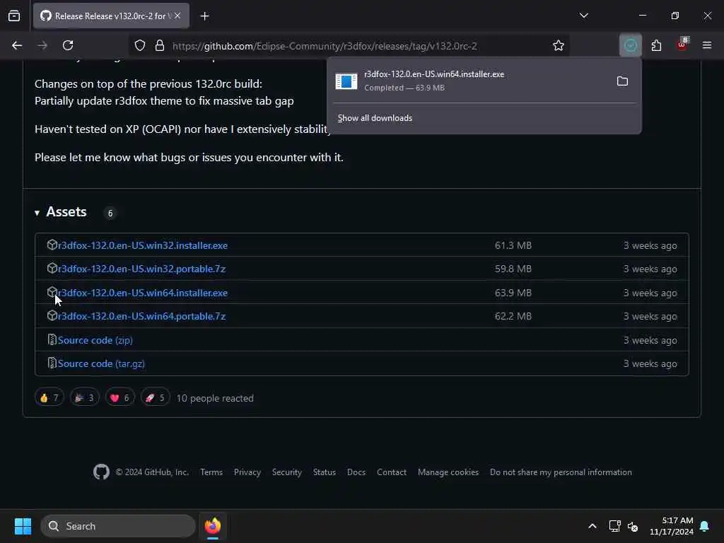The height and width of the screenshot is (543, 724).
Task: Open the clock showing 5:17 AM 11/17/2024
Action: click(672, 526)
